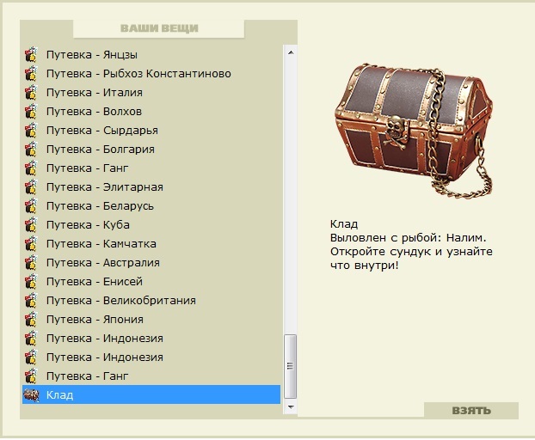Select the item Путевка - Беларусь
The image size is (535, 440).
pos(151,206)
